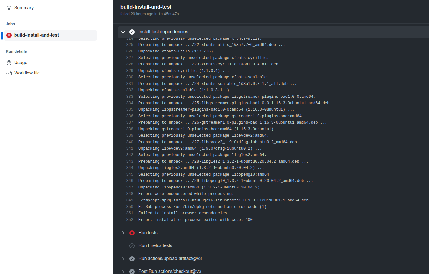Click log line number 346
Viewport: 429px width, 274px height.
[130, 181]
